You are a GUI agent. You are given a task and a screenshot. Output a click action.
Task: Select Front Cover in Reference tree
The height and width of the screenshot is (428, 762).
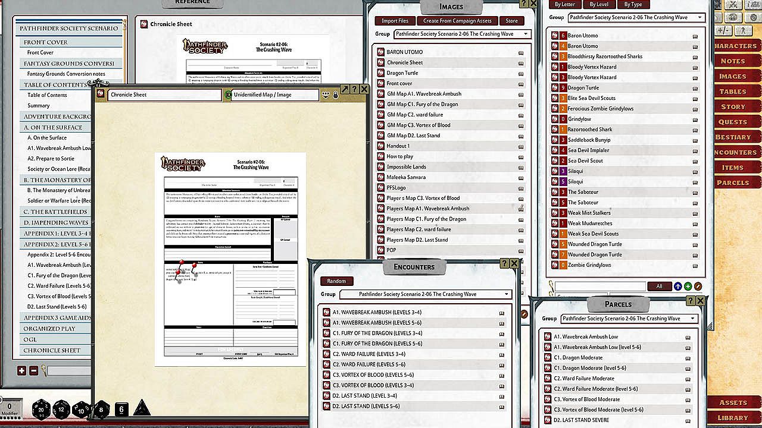click(40, 53)
